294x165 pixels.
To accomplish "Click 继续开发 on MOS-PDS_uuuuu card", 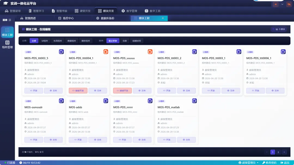I will point(122,91).
